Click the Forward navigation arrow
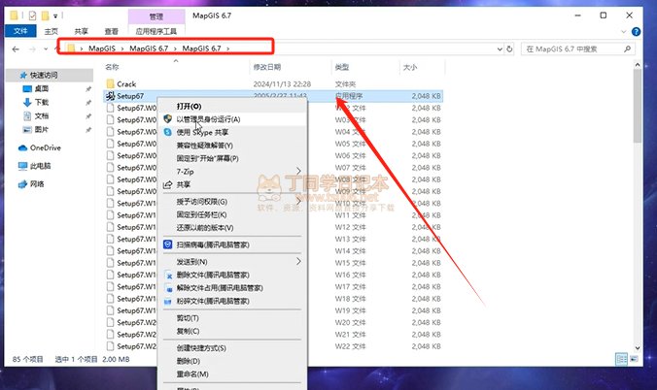 coord(32,49)
